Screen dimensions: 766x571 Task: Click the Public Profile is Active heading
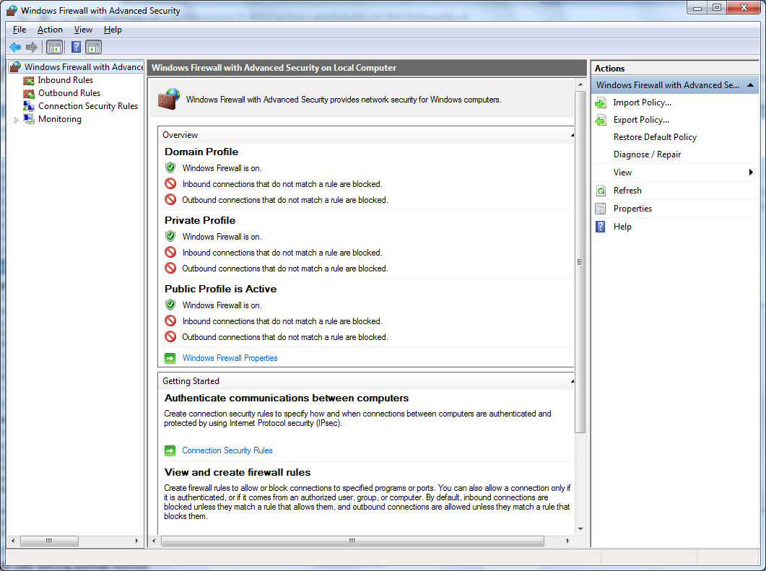pos(220,289)
